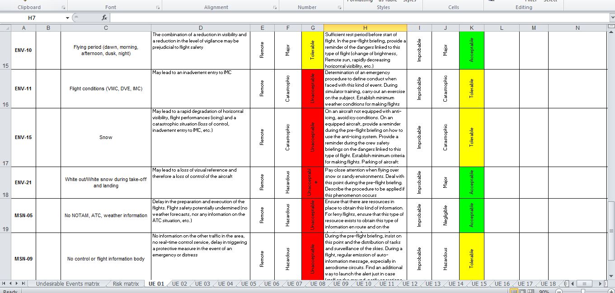The width and height of the screenshot is (615, 293).
Task: Switch to the Risk matrix sheet
Action: [x=125, y=284]
